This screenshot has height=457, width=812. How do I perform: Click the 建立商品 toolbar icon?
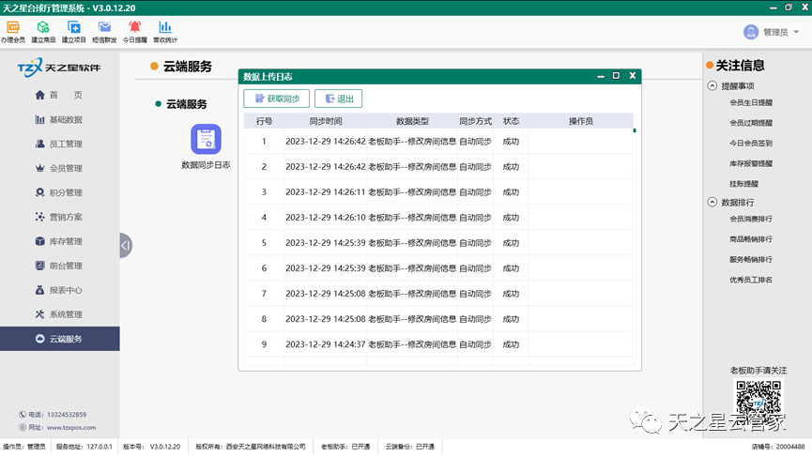(43, 27)
